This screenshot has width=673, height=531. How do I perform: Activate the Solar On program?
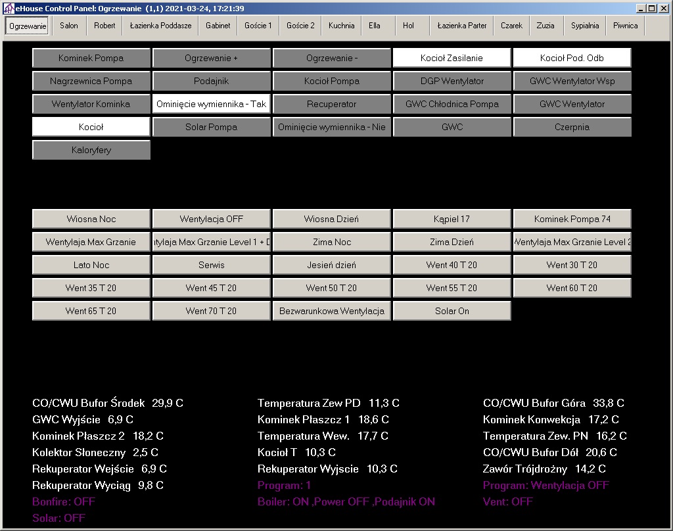(452, 312)
